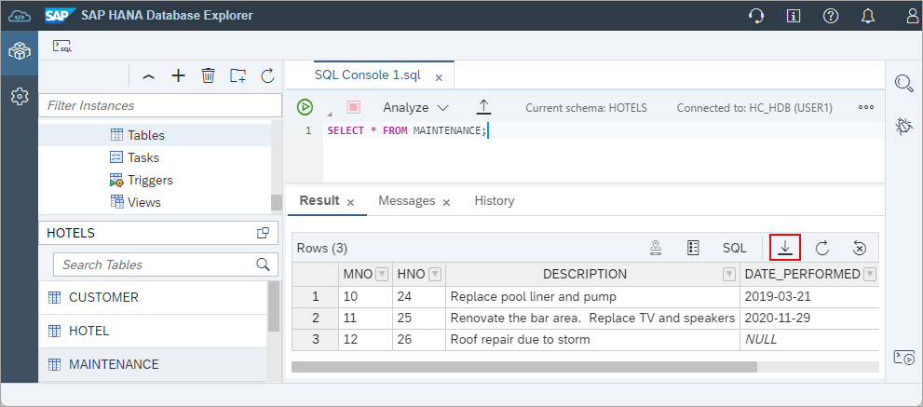The height and width of the screenshot is (407, 923).
Task: Switch to the Messages tab
Action: 407,200
